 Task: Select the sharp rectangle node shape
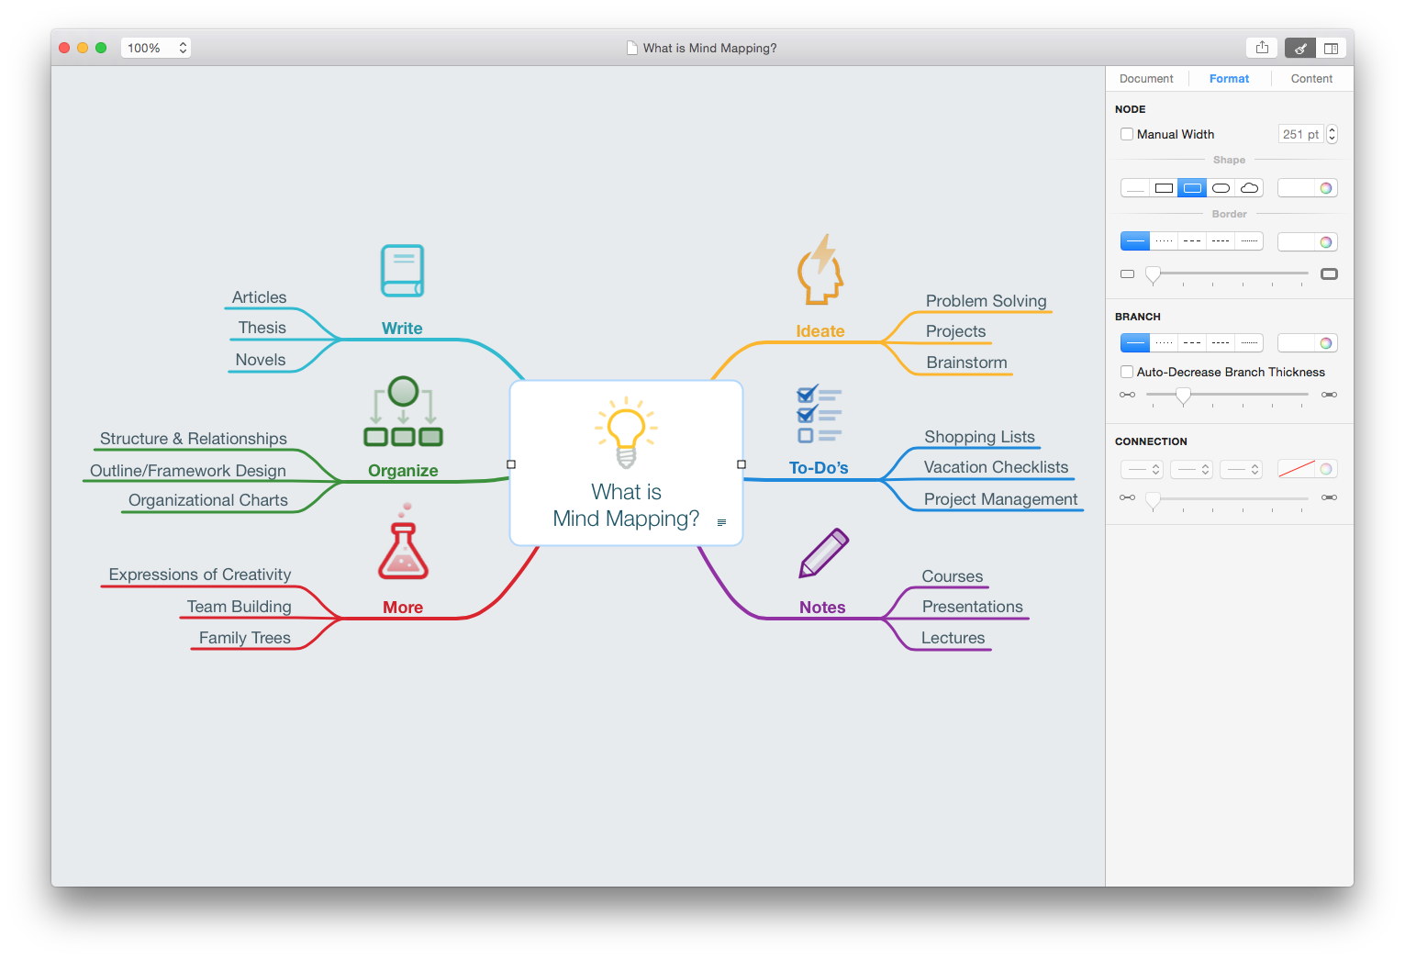click(x=1164, y=187)
